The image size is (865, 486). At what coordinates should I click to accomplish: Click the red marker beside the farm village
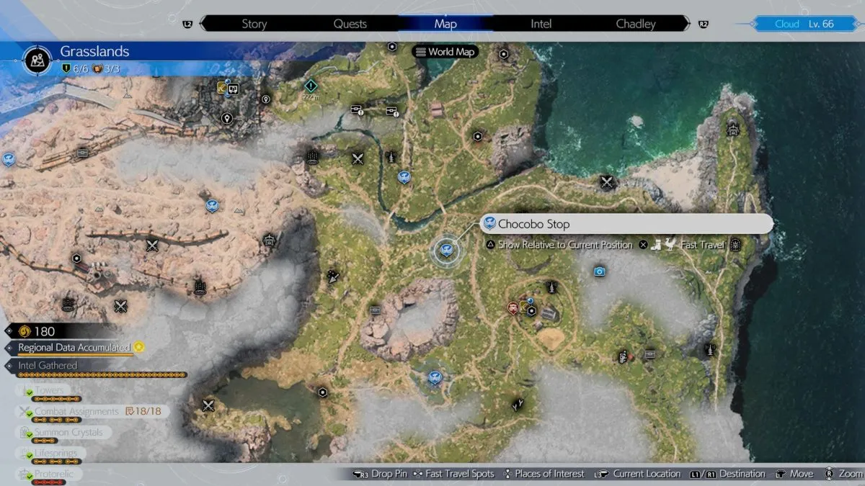pyautogui.click(x=513, y=308)
